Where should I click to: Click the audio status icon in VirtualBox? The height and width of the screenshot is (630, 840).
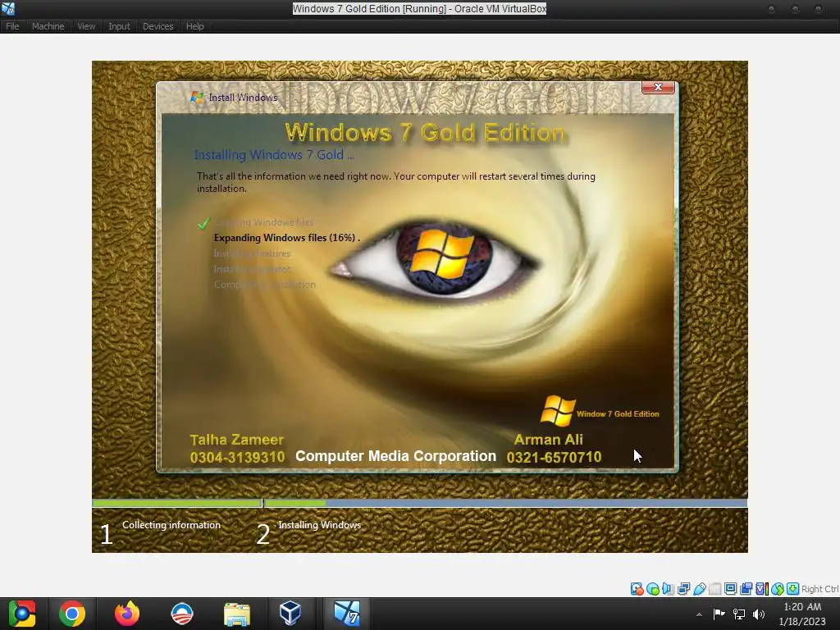point(668,589)
